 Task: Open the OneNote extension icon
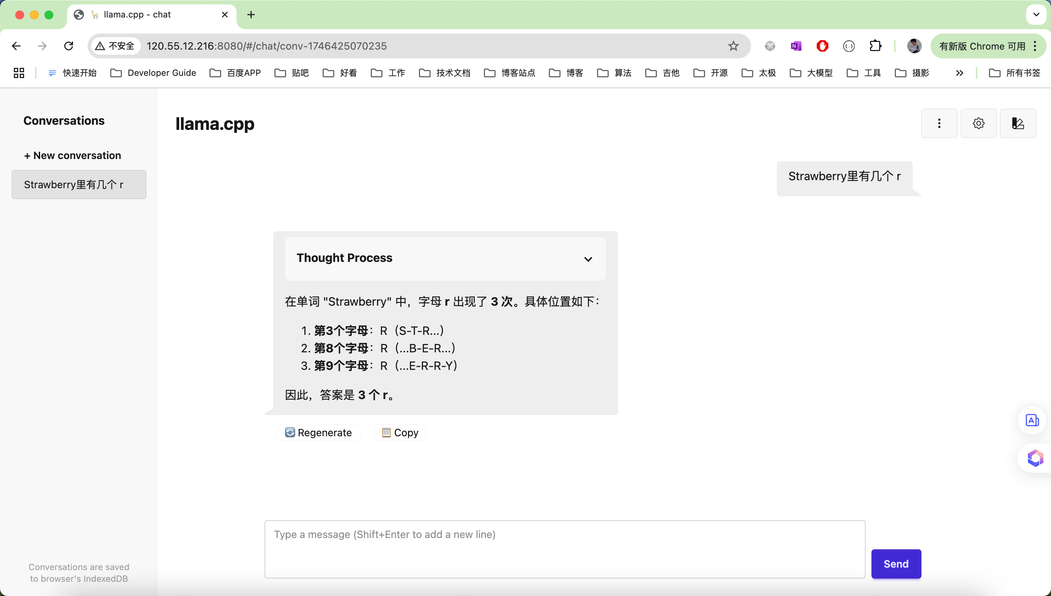coord(796,46)
